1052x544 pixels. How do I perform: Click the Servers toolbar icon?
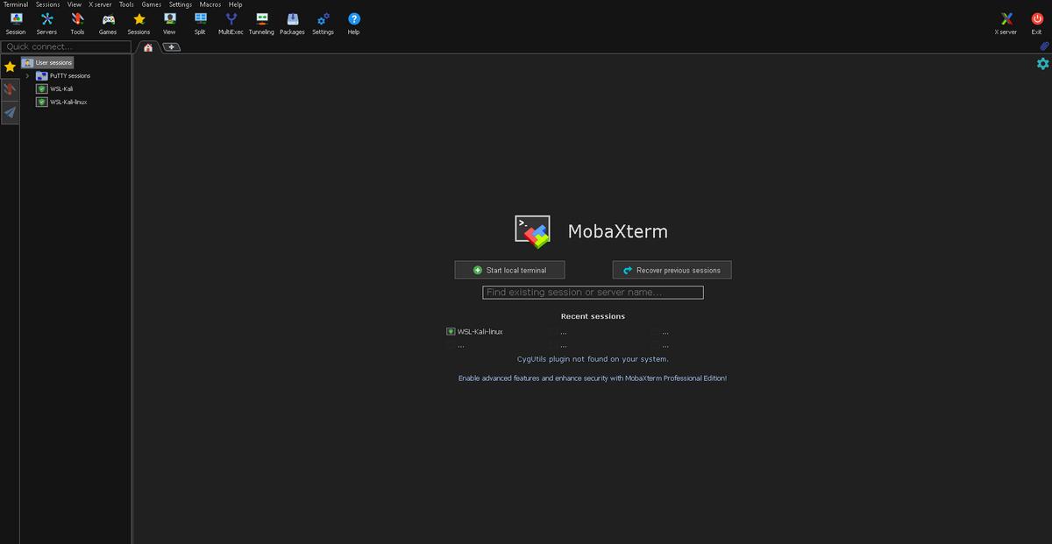[x=46, y=23]
